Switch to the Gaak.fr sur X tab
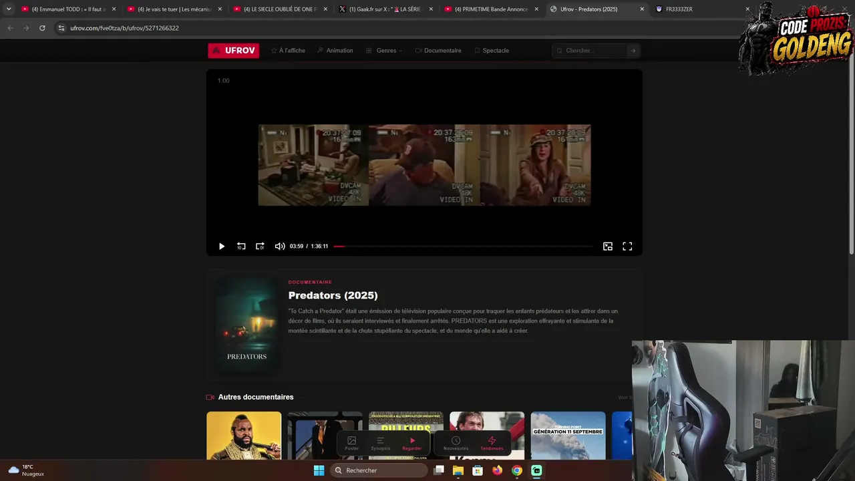This screenshot has width=855, height=481. (x=386, y=9)
